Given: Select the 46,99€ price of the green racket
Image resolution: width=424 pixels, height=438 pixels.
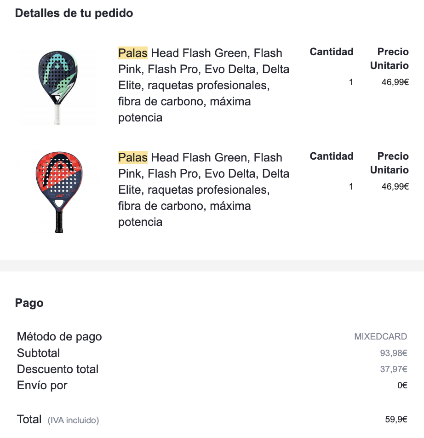Looking at the screenshot, I should (395, 82).
